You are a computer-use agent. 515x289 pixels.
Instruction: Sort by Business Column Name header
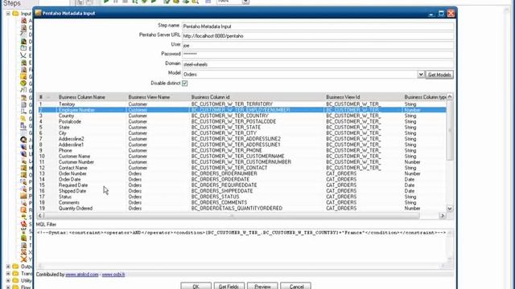click(82, 97)
